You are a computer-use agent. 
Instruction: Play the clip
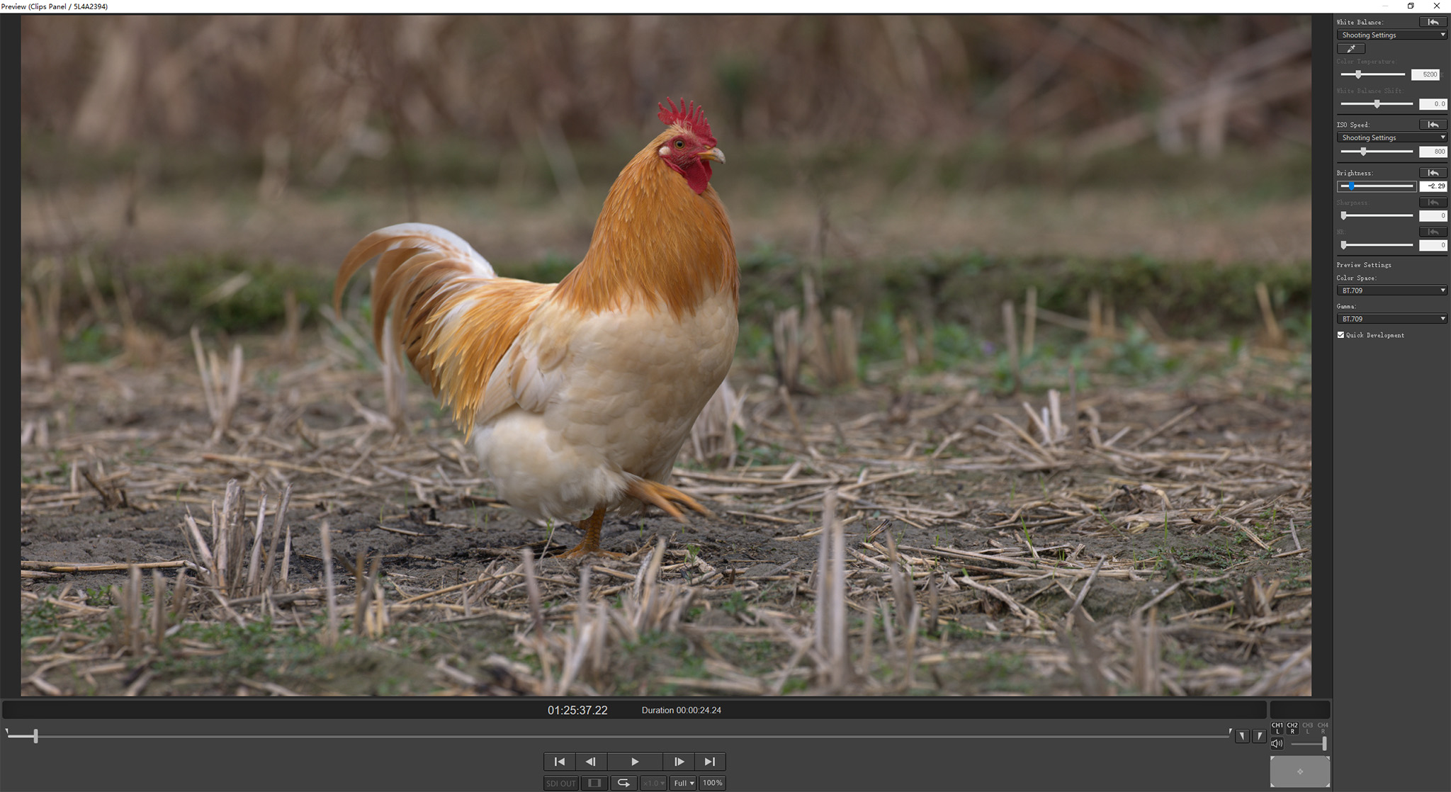pyautogui.click(x=635, y=762)
